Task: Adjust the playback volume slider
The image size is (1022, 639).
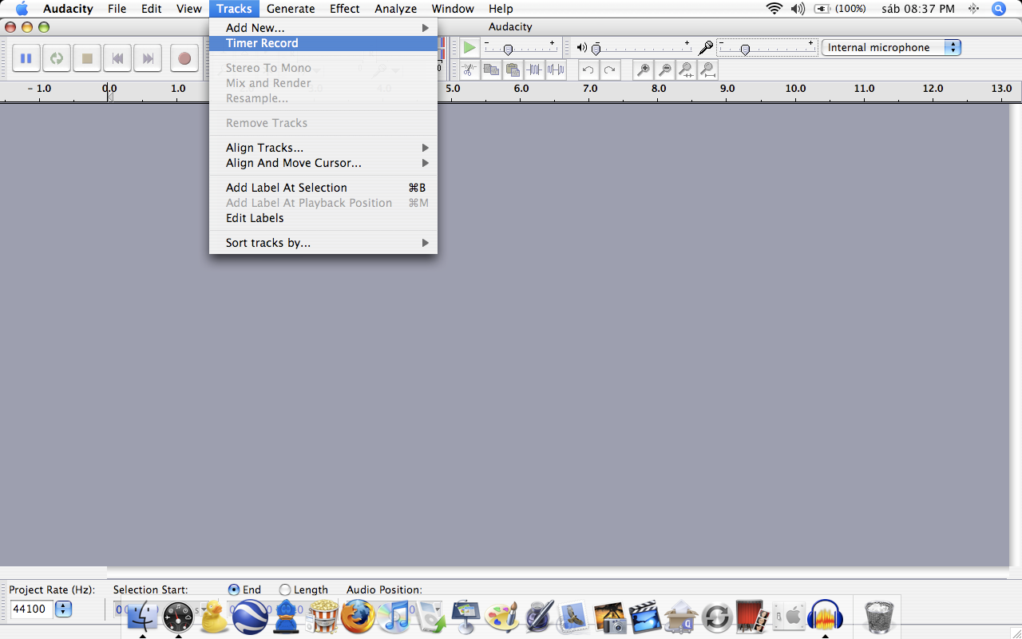Action: click(x=596, y=49)
